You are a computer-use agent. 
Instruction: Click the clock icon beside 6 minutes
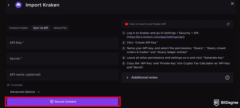click(x=8, y=85)
